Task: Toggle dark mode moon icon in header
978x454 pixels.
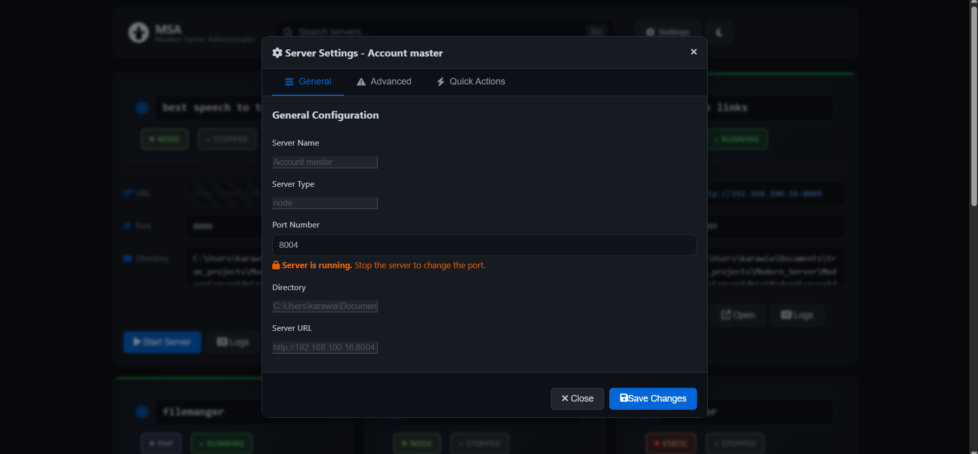Action: (719, 32)
